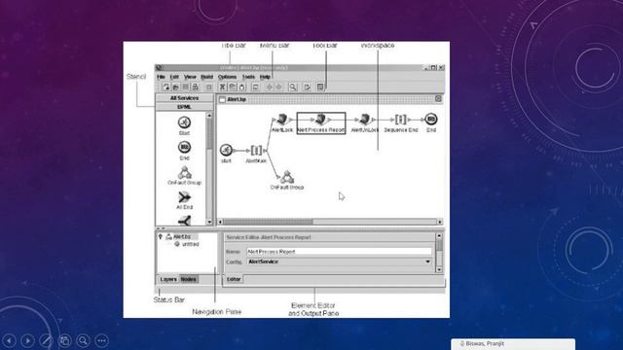Select the Start icon in the stencil
This screenshot has height=350, width=623.
coord(184,122)
